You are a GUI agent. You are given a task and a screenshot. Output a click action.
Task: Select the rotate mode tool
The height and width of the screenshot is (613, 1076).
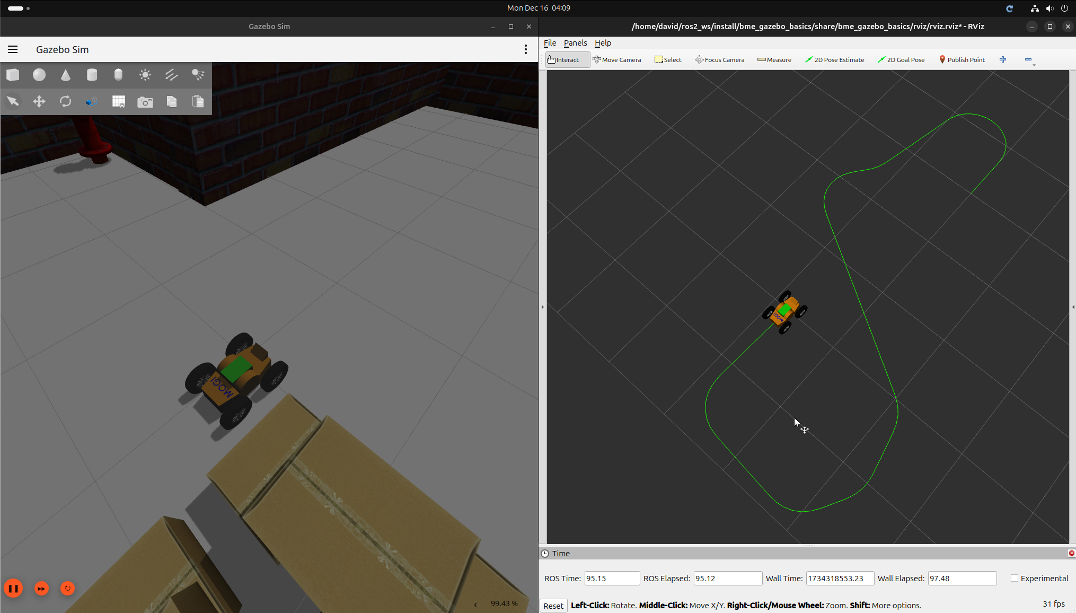[x=66, y=101]
